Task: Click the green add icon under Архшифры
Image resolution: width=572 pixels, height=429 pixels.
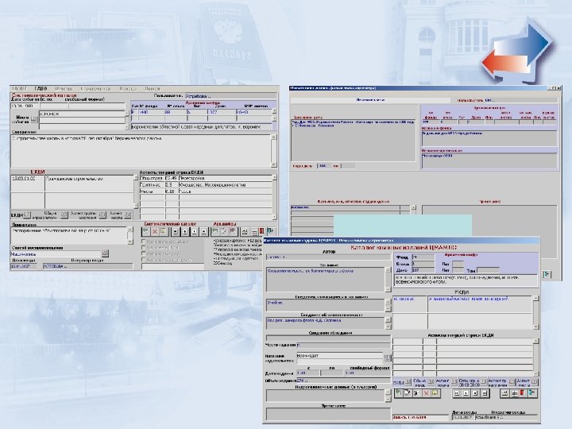Action: coord(215,231)
